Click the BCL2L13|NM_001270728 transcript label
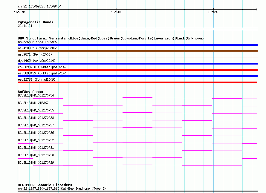Viewport: 266px width, 193px height. (36, 118)
